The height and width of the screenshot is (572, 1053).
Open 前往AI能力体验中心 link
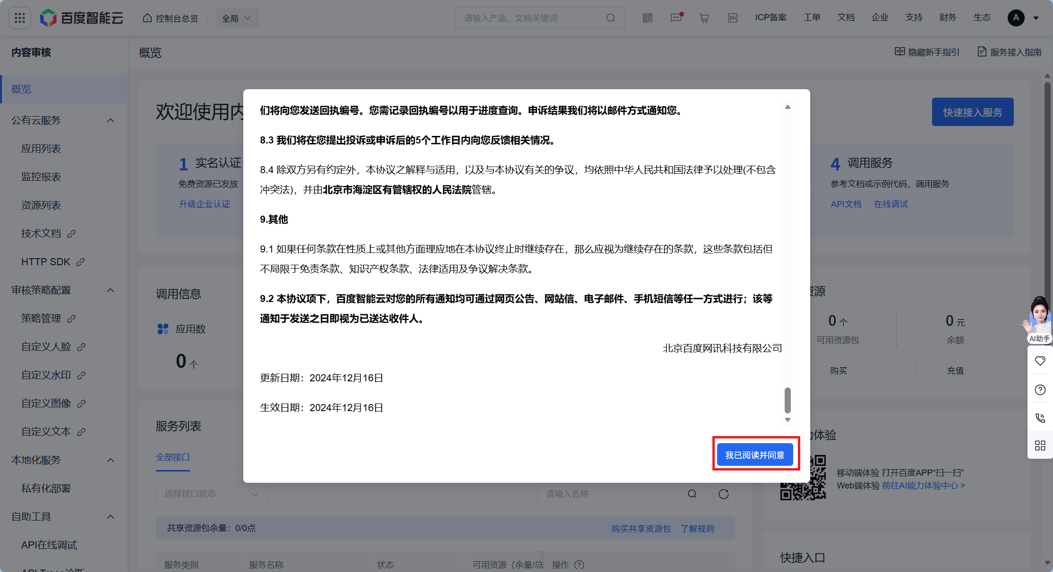[924, 486]
